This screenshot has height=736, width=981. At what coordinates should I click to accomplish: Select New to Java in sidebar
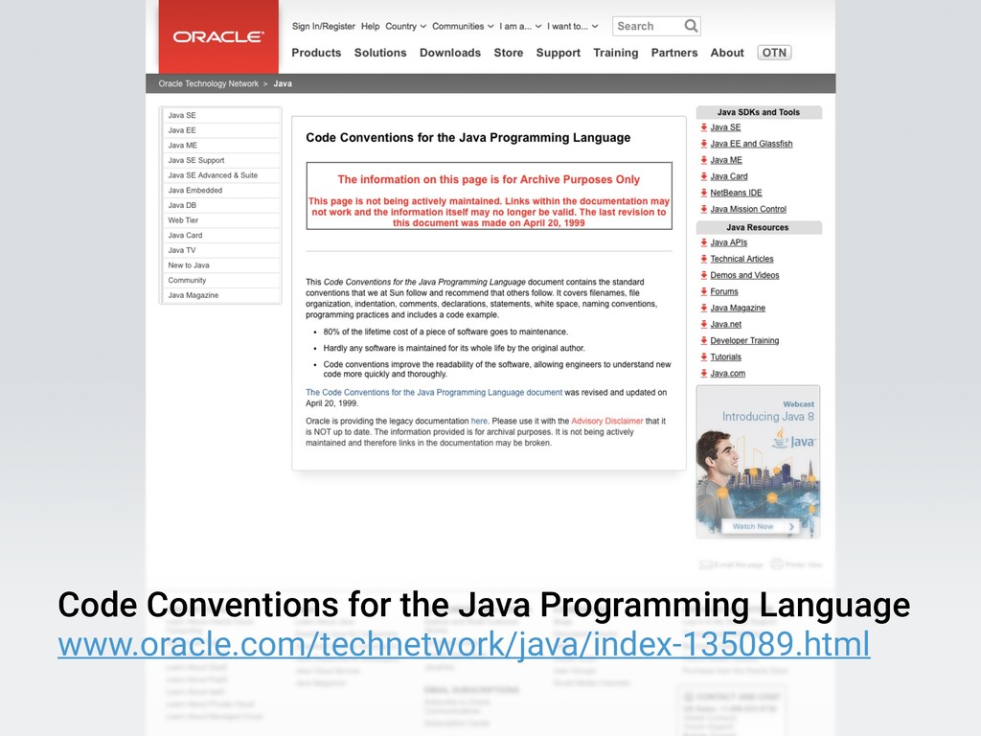click(x=221, y=265)
